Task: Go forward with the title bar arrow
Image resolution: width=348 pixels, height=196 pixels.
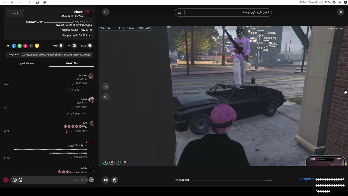Action: click(x=340, y=2)
